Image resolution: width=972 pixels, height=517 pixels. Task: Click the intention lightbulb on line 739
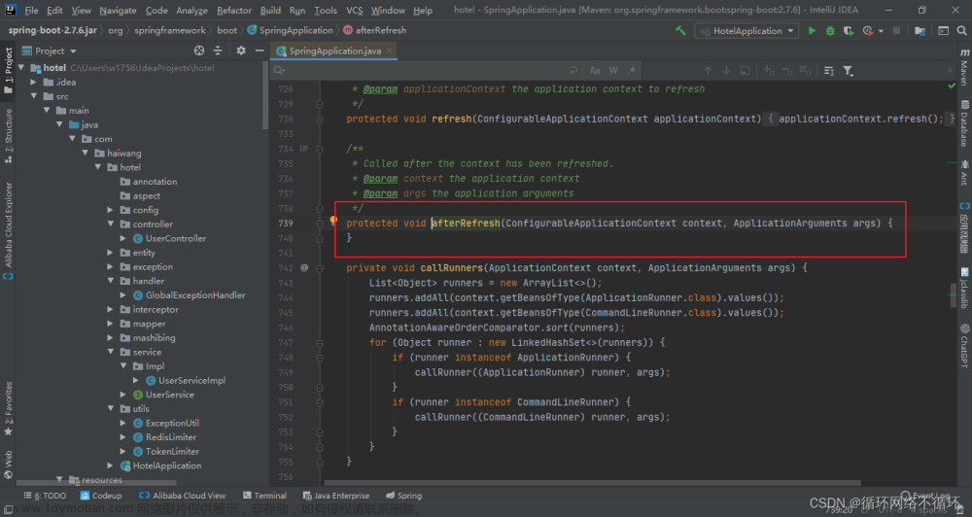tap(333, 220)
